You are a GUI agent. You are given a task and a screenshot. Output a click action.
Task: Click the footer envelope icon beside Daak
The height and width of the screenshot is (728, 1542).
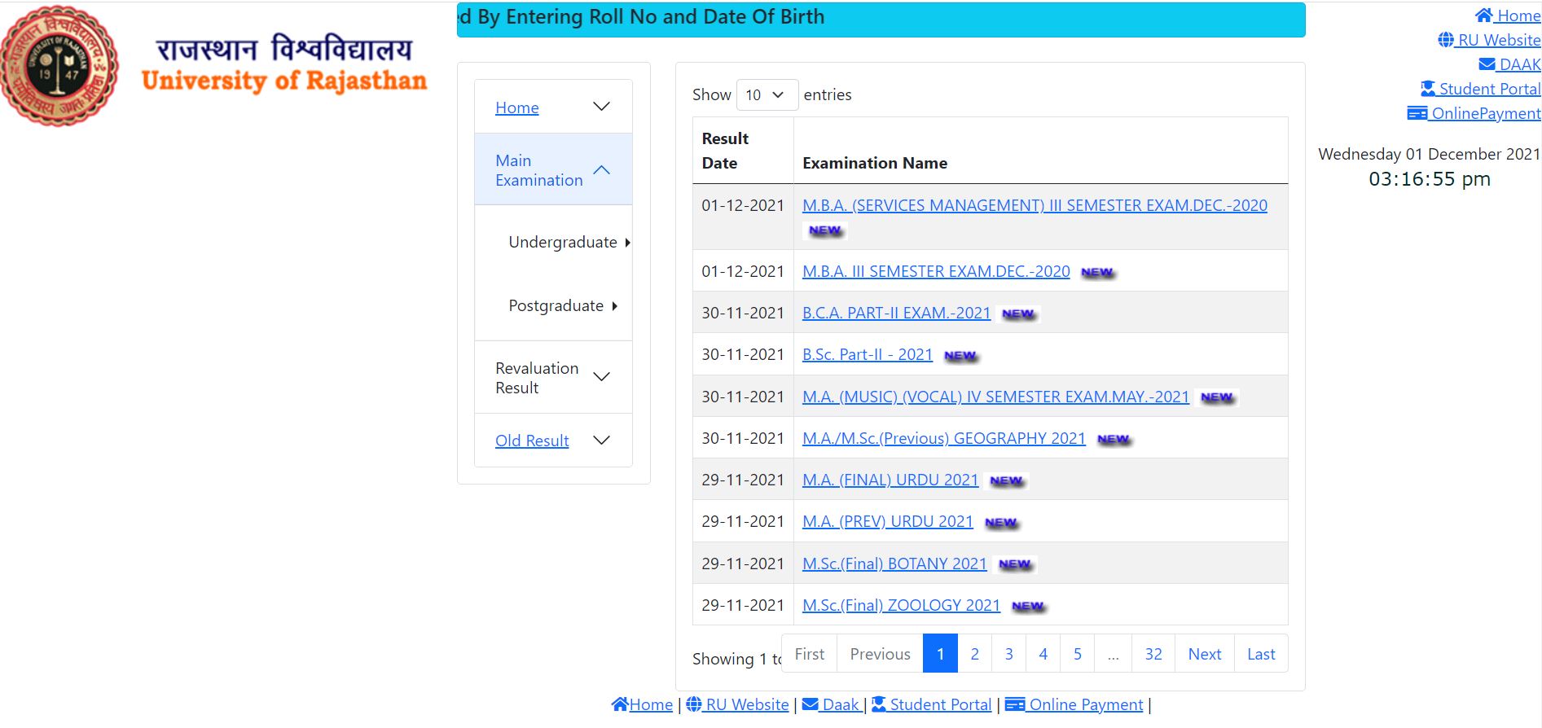(x=811, y=704)
